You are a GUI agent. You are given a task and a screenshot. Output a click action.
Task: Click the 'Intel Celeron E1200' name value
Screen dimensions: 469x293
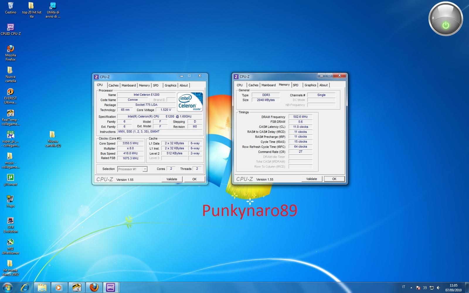click(x=146, y=95)
